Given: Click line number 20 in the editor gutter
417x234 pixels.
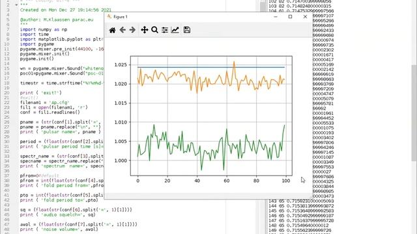Looking at the screenshot, I should (7, 93).
